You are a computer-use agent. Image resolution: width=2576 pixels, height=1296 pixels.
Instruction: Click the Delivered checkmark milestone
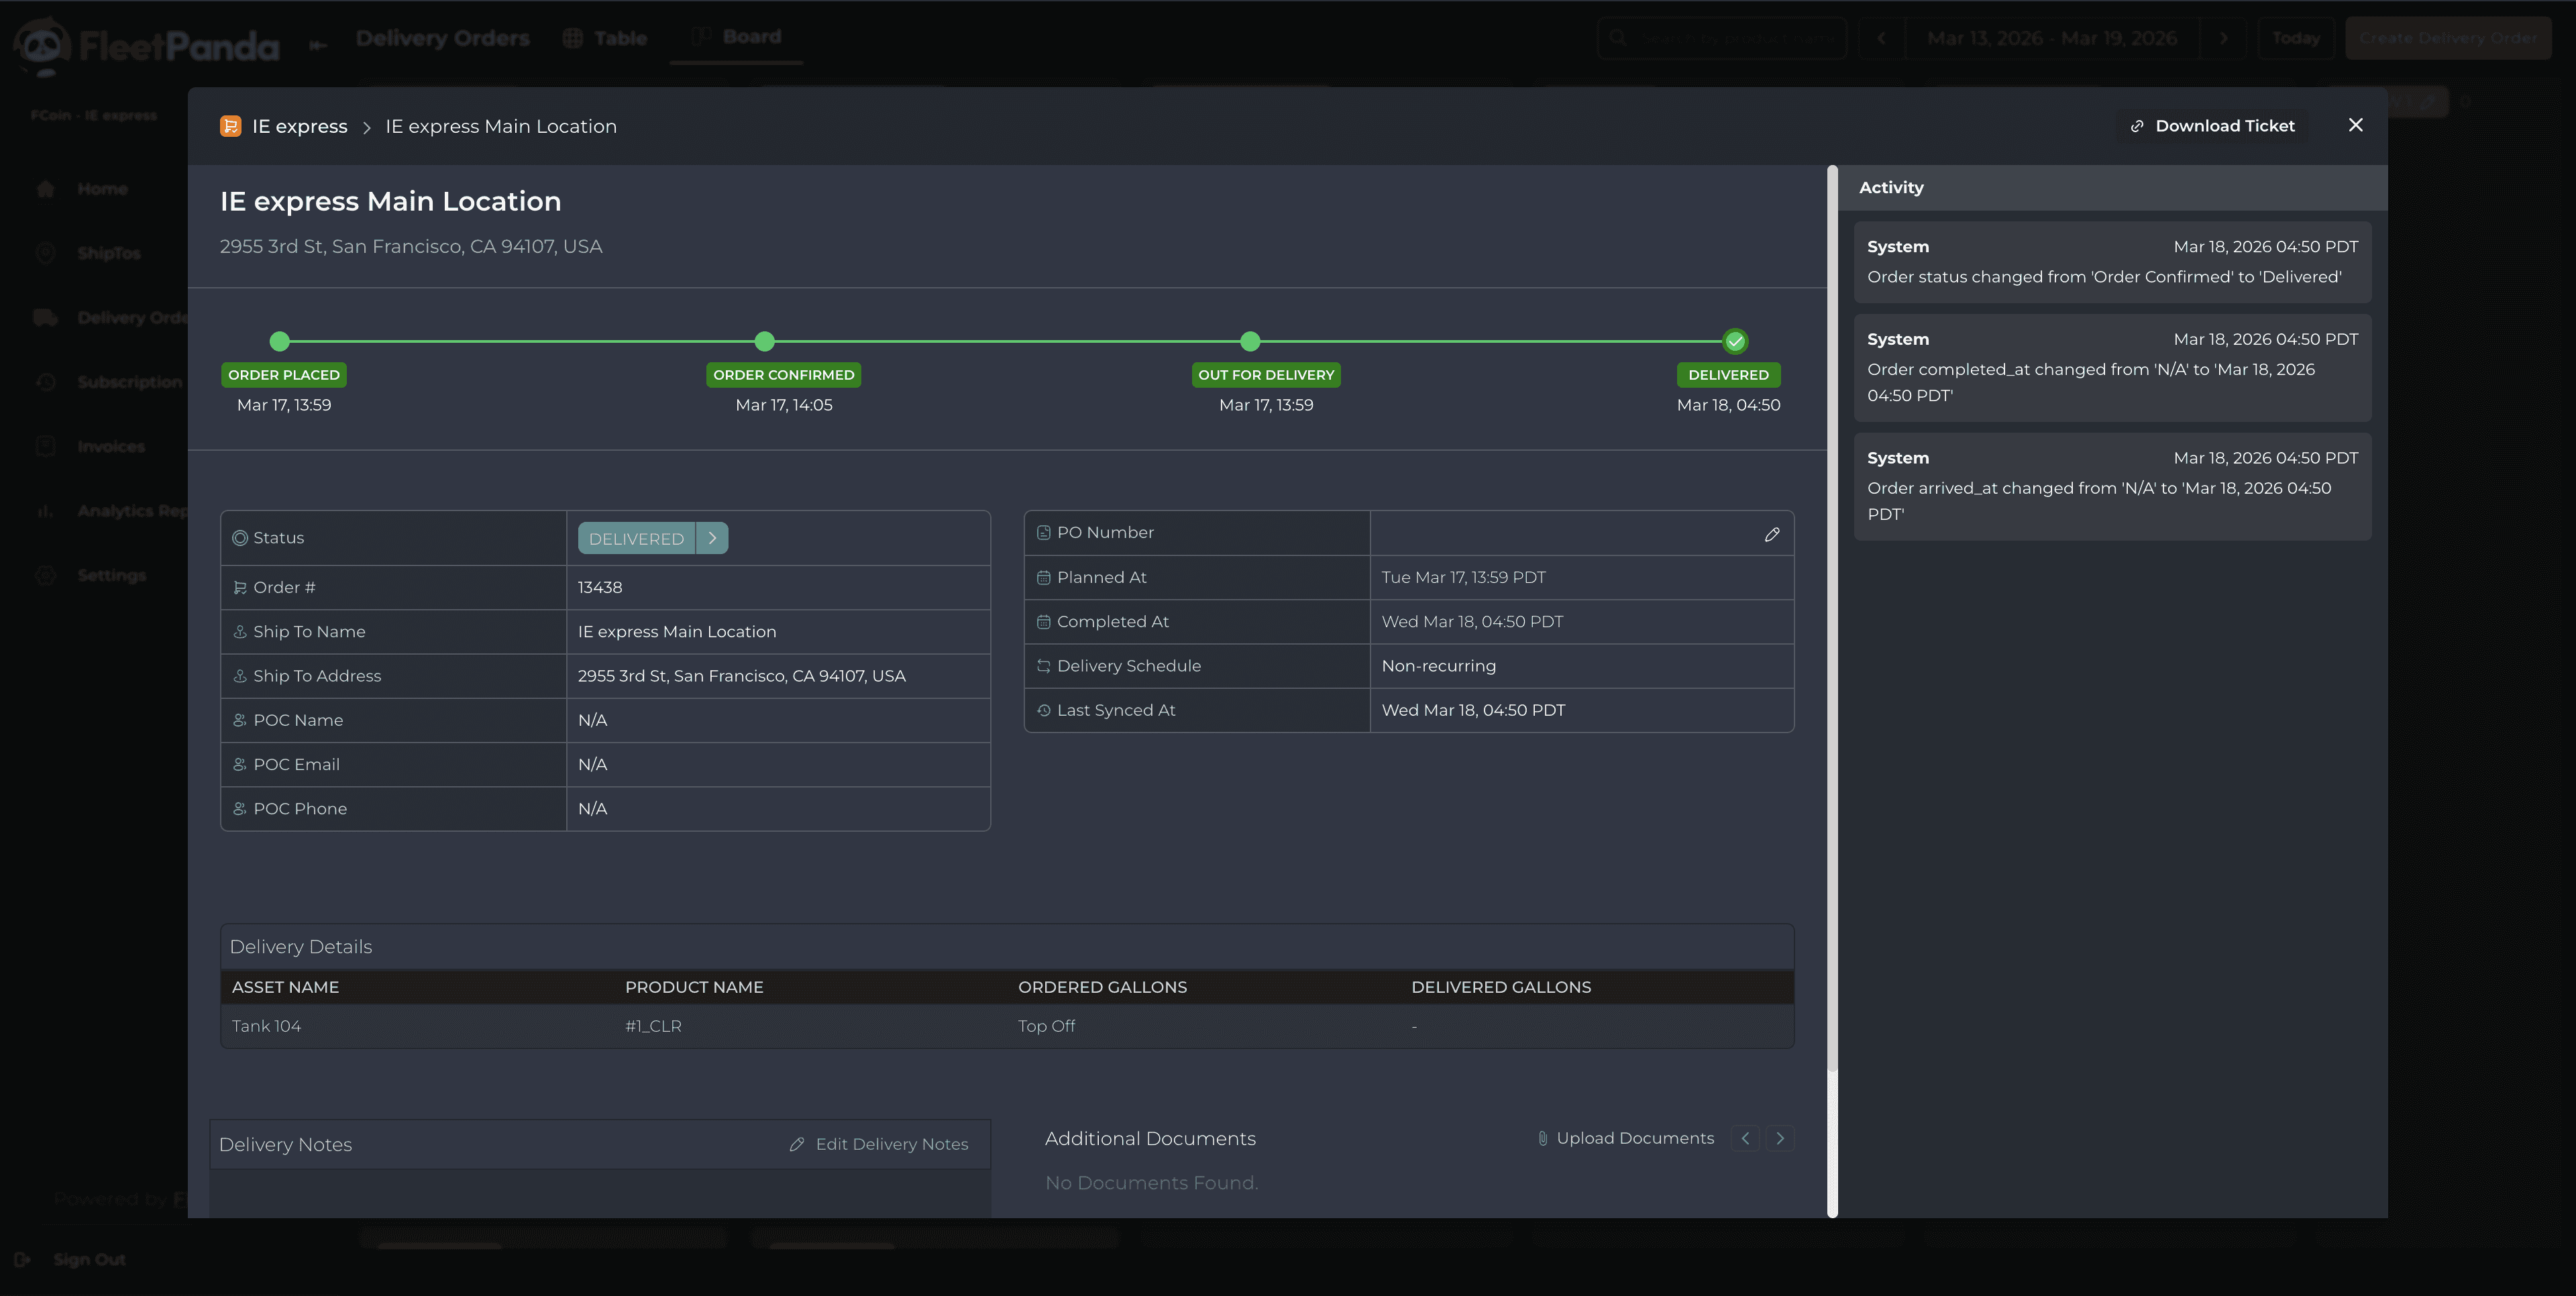tap(1735, 341)
